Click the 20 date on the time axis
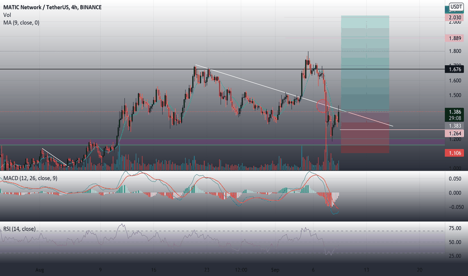This screenshot has height=276, width=468. [419, 270]
